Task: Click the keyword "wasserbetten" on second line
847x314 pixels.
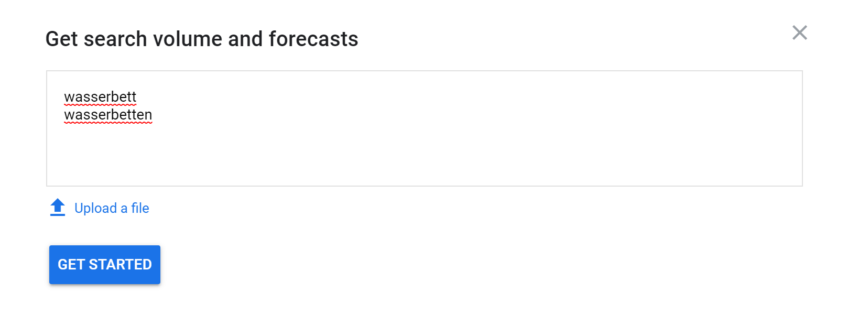Action: pos(108,115)
